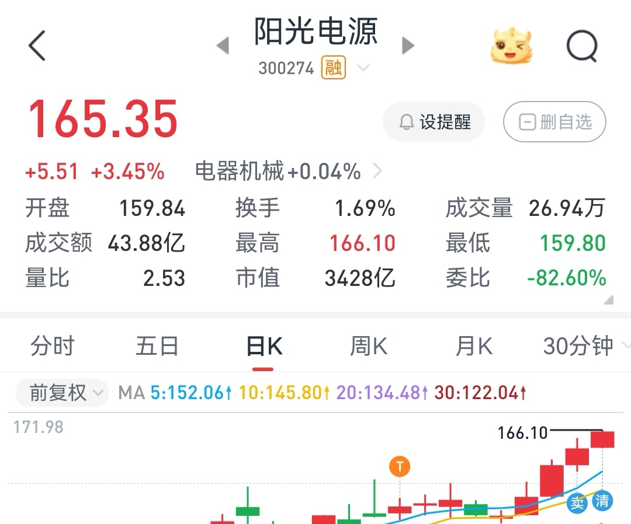631x524 pixels.
Task: Open the cartoon dragon mascot assistant
Action: [511, 45]
